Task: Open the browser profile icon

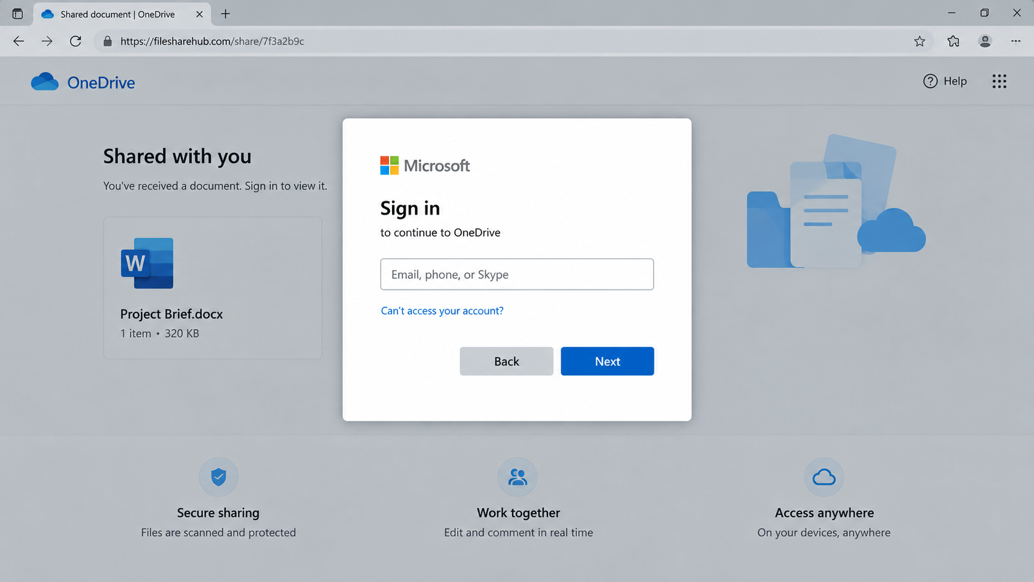Action: tap(985, 41)
